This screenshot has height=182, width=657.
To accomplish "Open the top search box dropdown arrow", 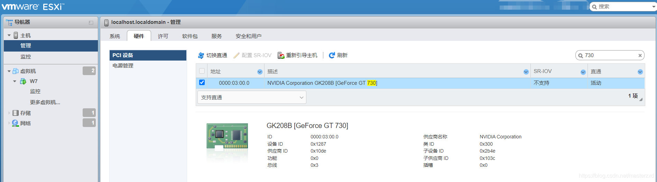I will point(653,7).
